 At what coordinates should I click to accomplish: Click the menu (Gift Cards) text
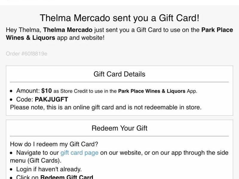pos(36,161)
